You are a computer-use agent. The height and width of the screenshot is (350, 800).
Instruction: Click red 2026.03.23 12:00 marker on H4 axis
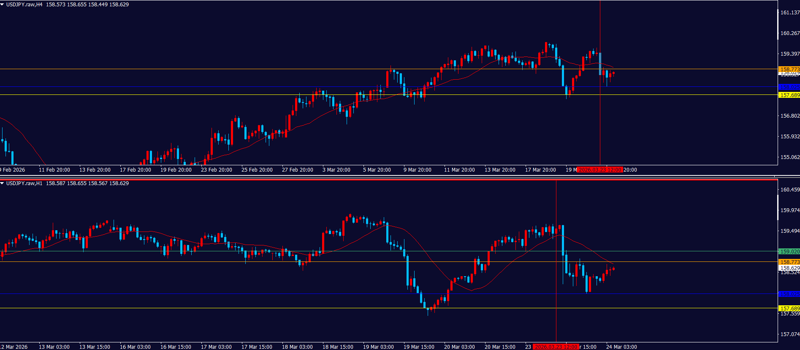pyautogui.click(x=599, y=170)
